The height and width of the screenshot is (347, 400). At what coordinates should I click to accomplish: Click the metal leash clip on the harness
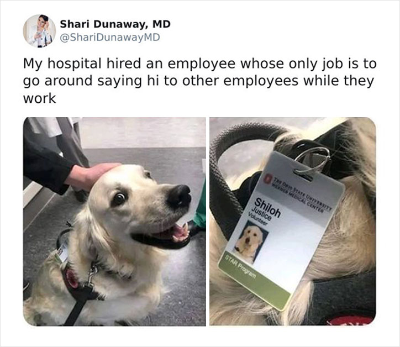tap(92, 276)
